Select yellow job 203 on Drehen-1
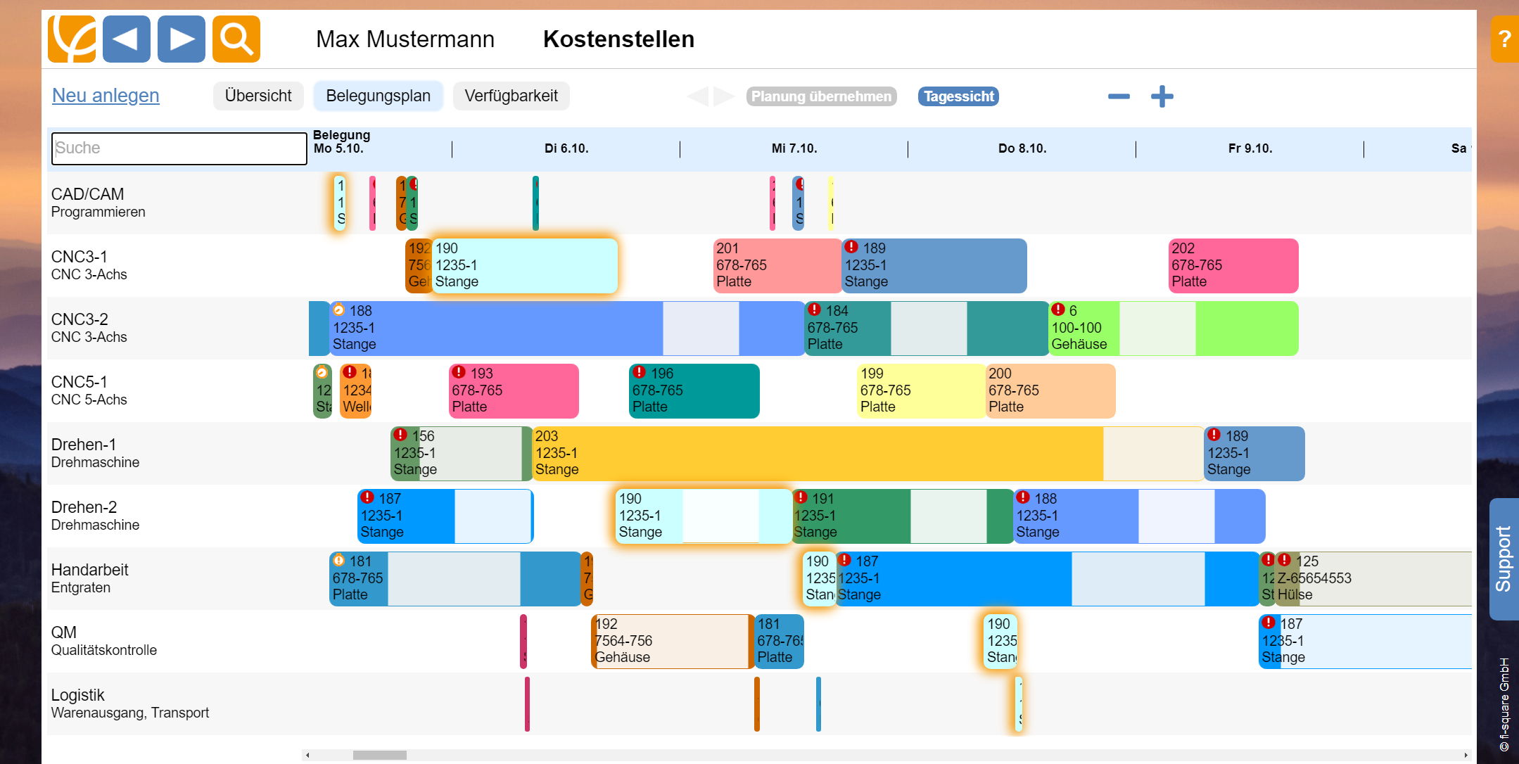The width and height of the screenshot is (1519, 764). coord(816,454)
